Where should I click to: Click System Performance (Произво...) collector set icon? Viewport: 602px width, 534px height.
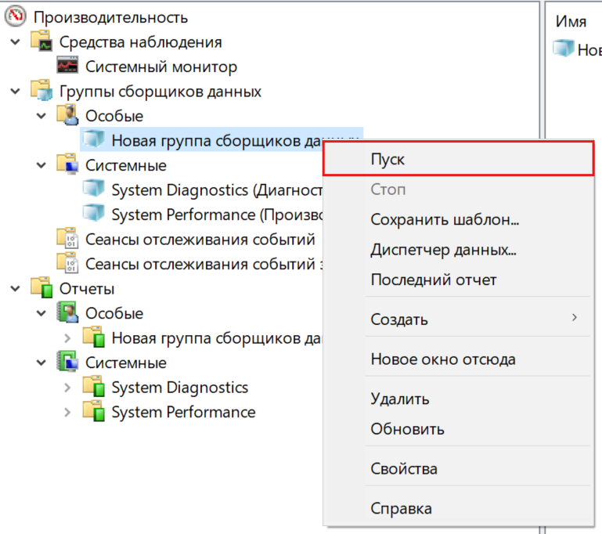(94, 215)
